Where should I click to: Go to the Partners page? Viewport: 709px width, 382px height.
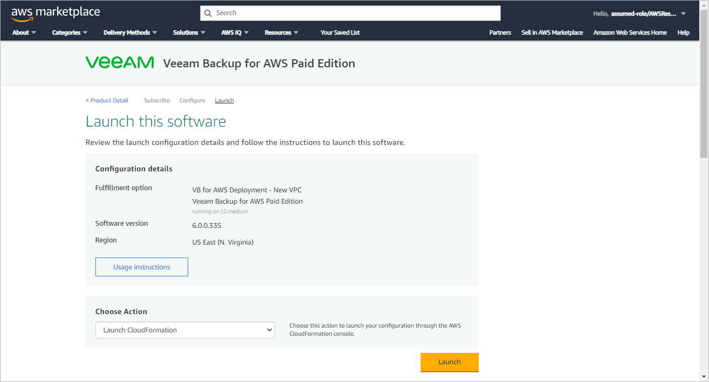point(500,32)
